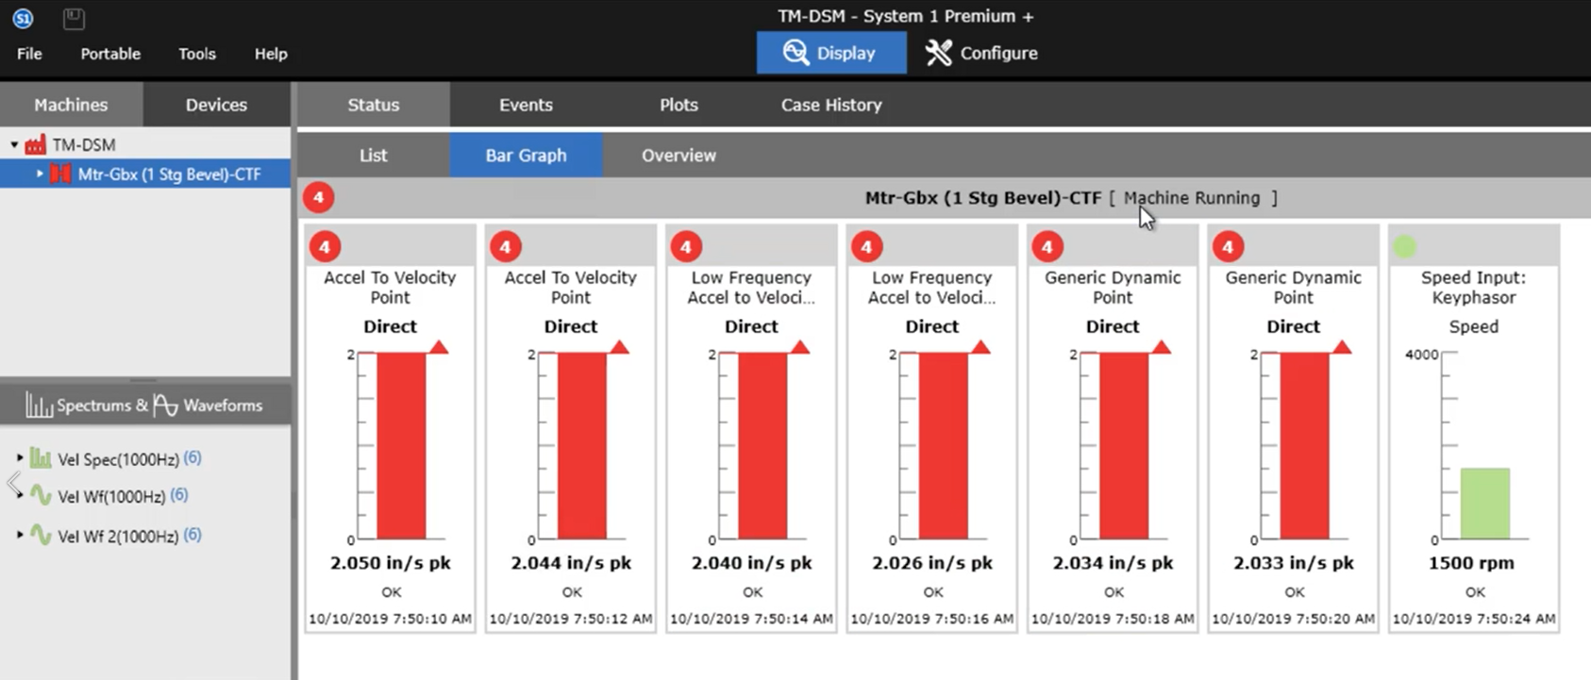Click the 2.033 in/s pk value
This screenshot has width=1591, height=680.
tap(1294, 563)
